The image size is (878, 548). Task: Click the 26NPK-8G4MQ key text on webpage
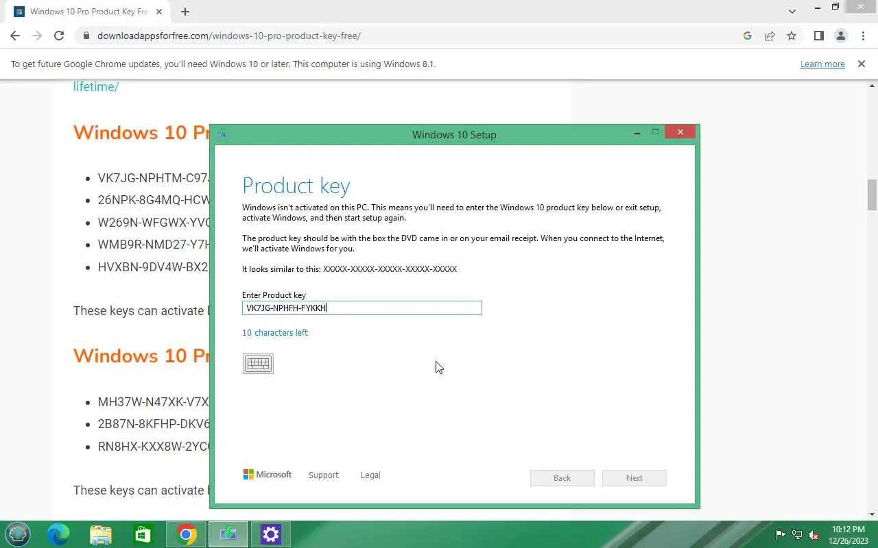(154, 200)
